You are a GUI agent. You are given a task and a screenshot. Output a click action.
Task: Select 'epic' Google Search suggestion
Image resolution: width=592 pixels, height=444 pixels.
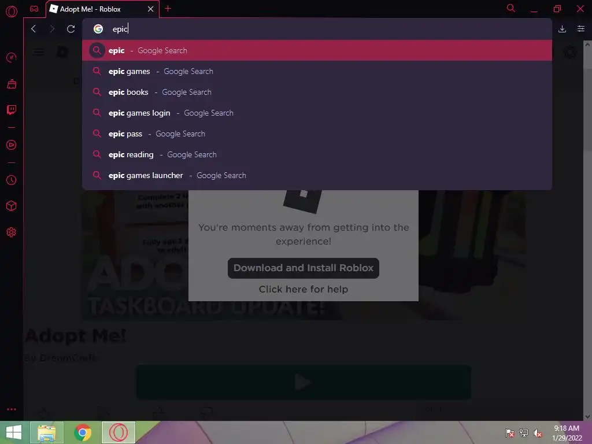317,50
